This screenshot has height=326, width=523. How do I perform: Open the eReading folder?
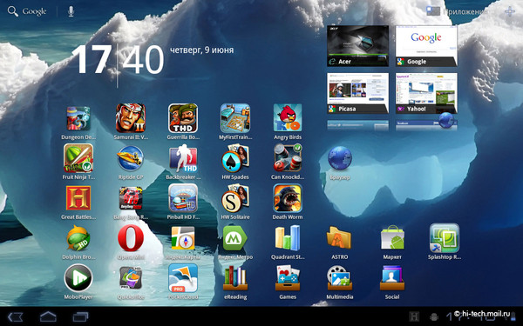pos(235,278)
